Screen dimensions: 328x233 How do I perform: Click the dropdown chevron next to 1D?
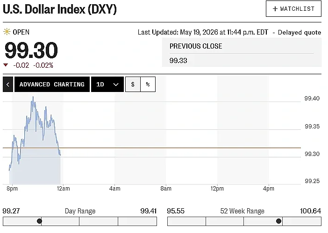tap(116, 85)
